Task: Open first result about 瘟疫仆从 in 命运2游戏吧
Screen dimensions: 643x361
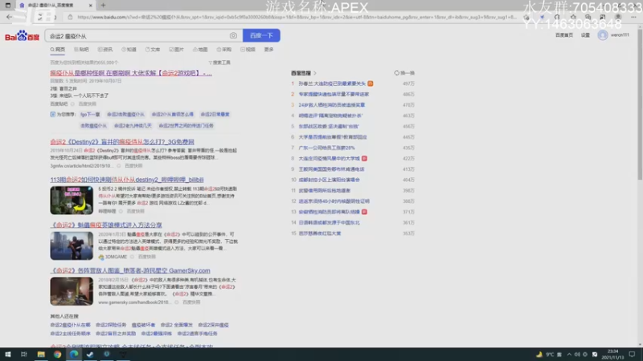Action: coord(131,73)
